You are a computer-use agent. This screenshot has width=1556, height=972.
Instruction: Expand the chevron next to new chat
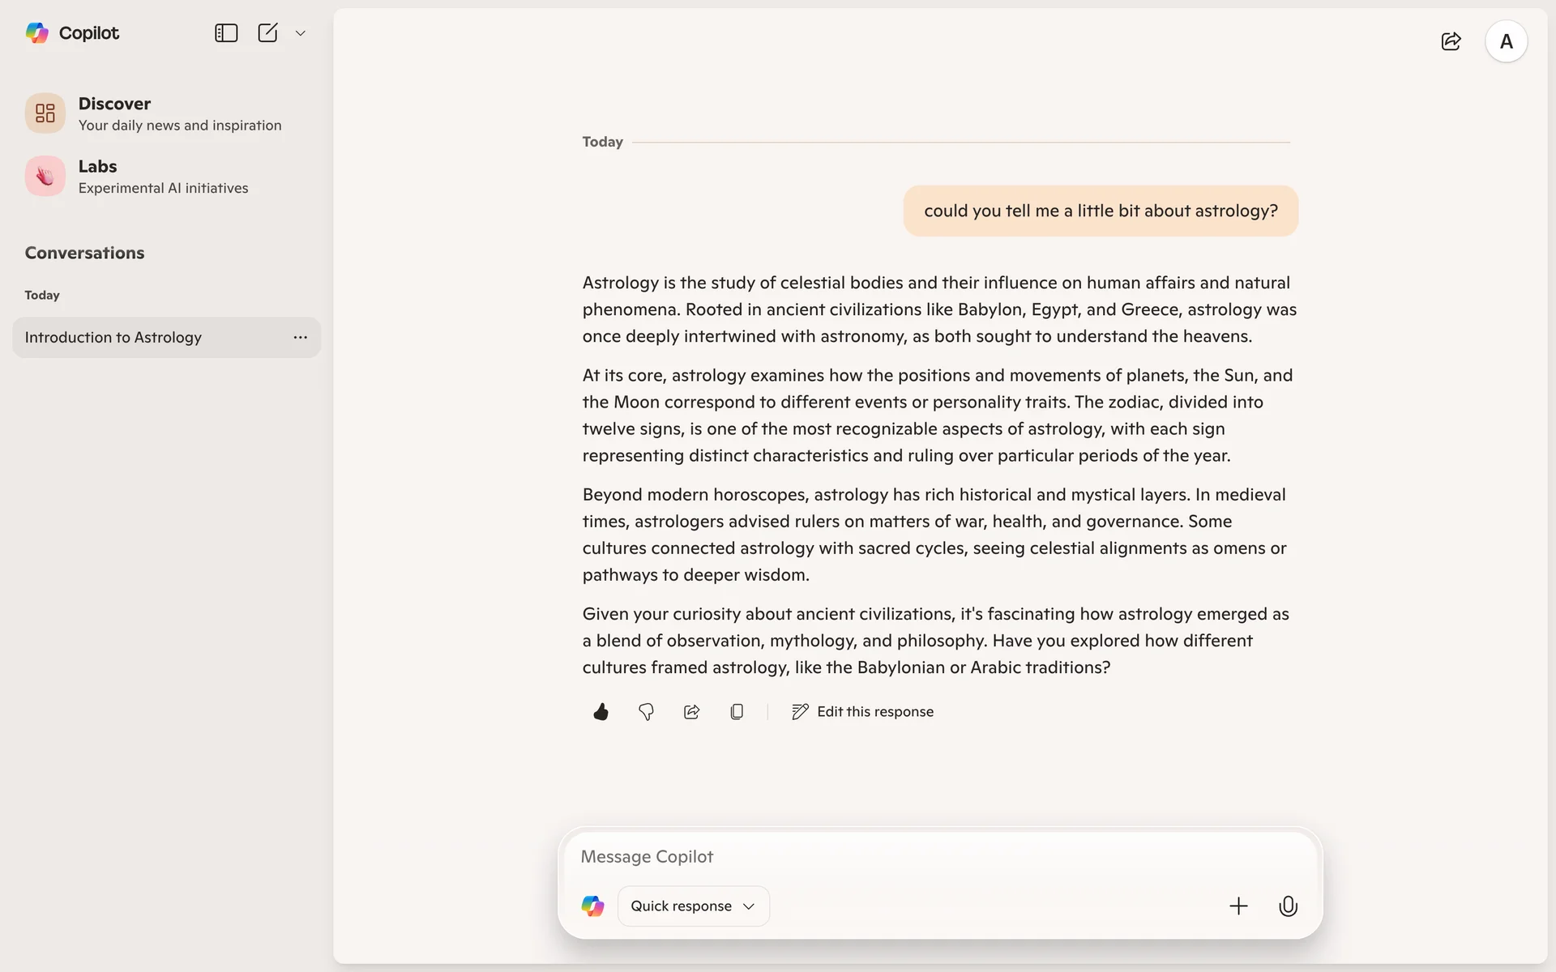click(301, 33)
